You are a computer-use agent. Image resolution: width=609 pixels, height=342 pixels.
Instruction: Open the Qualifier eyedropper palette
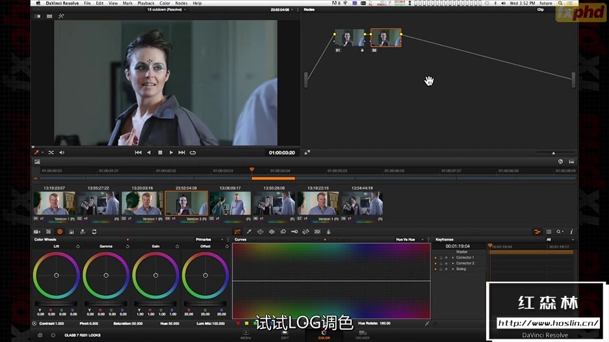pyautogui.click(x=249, y=232)
